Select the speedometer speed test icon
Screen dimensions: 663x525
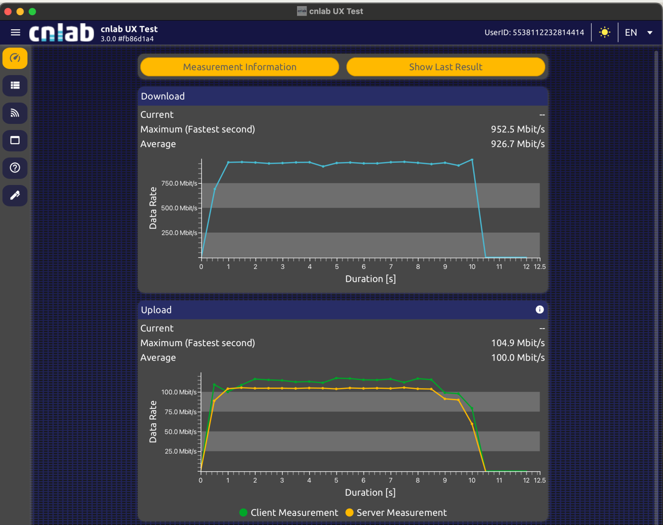point(15,58)
